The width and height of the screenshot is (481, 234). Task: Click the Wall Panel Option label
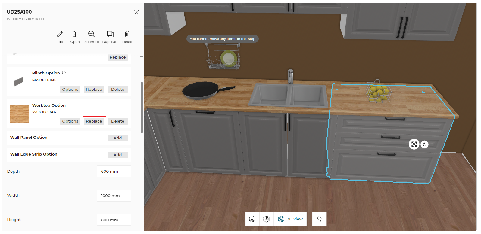[x=29, y=137]
